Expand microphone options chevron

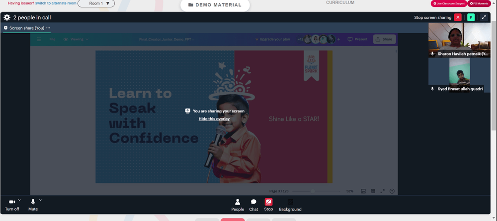click(40, 200)
